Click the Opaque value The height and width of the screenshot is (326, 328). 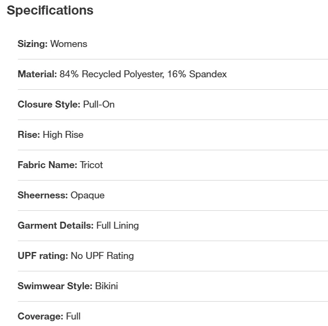(88, 195)
